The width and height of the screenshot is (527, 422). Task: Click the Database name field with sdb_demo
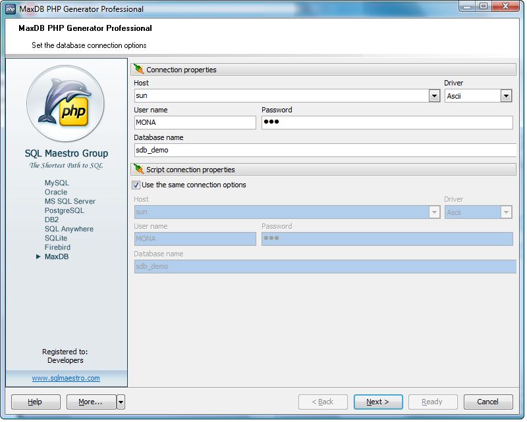[326, 151]
